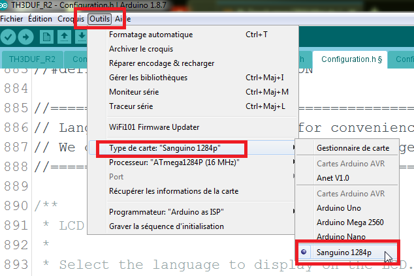
Task: Select the Arduino Nano board
Action: pyautogui.click(x=347, y=236)
